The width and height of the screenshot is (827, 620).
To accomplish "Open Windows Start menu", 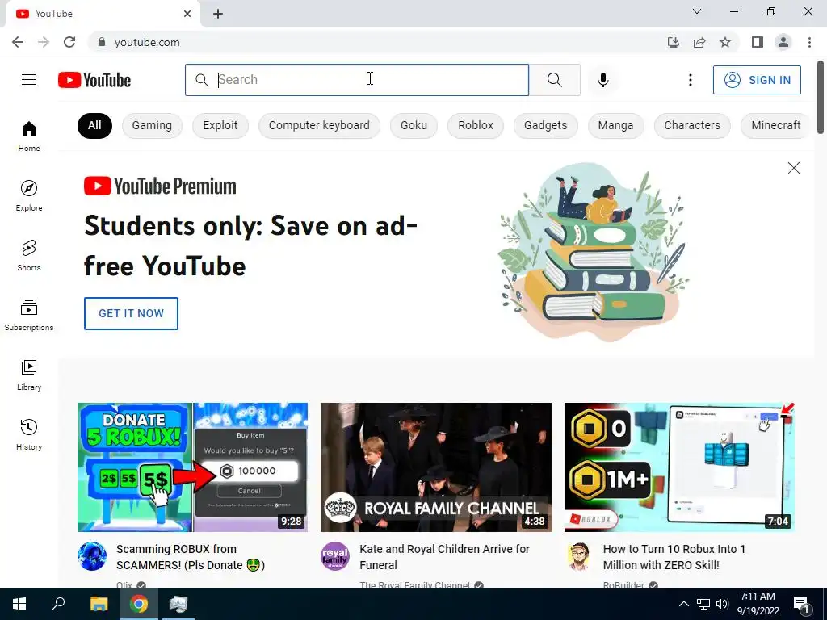I will click(x=19, y=604).
